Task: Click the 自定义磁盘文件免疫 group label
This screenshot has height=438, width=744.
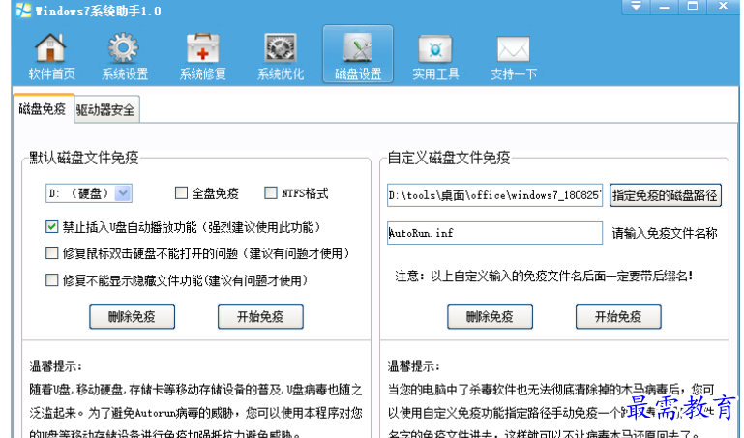Action: tap(448, 158)
